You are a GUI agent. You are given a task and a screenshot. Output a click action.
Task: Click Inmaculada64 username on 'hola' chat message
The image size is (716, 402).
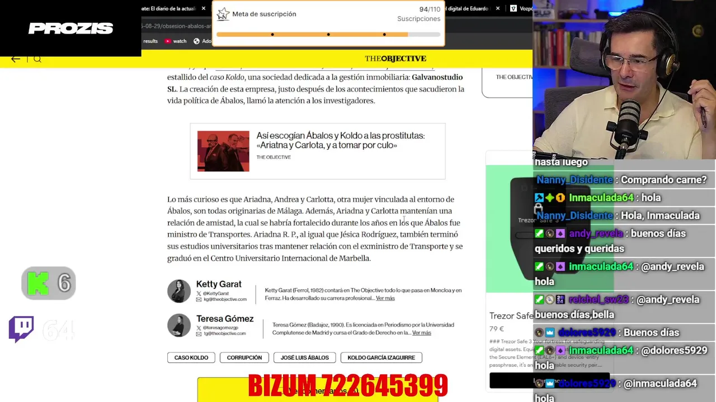pos(601,198)
